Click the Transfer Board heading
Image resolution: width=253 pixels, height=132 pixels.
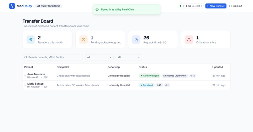coord(38,21)
